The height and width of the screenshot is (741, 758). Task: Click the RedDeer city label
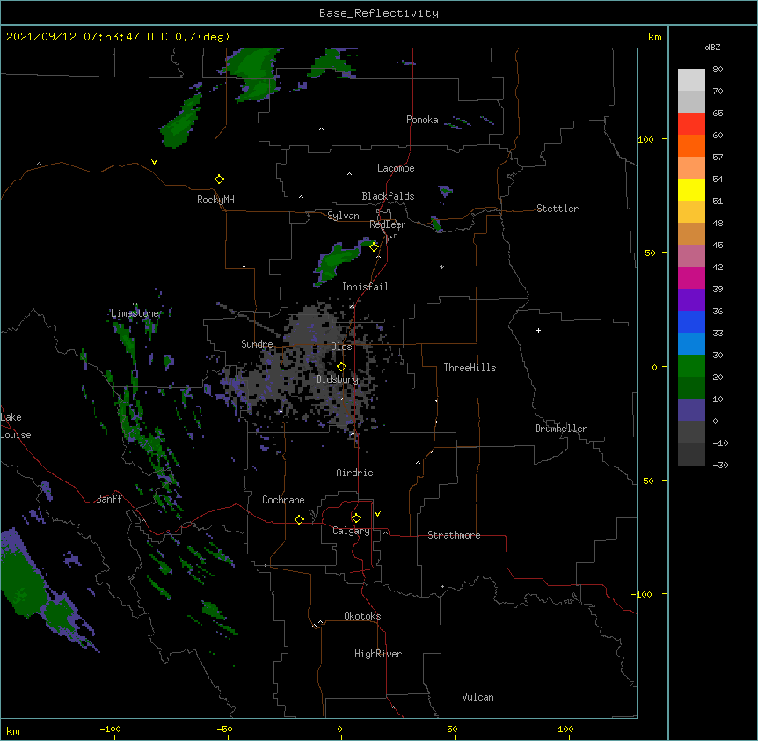(x=387, y=224)
